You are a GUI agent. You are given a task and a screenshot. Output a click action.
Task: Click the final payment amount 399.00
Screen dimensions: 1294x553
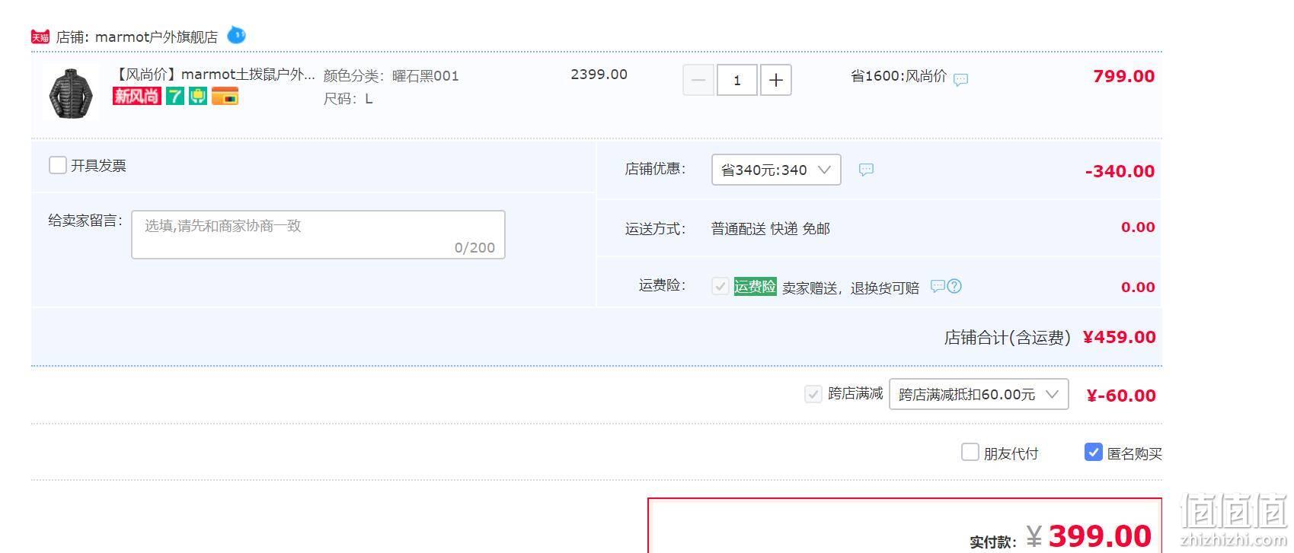1100,536
